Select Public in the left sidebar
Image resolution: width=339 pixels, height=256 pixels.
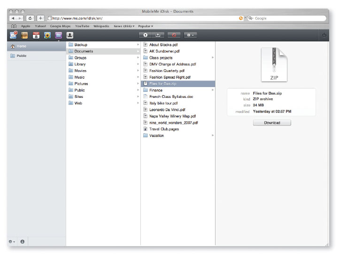point(37,56)
